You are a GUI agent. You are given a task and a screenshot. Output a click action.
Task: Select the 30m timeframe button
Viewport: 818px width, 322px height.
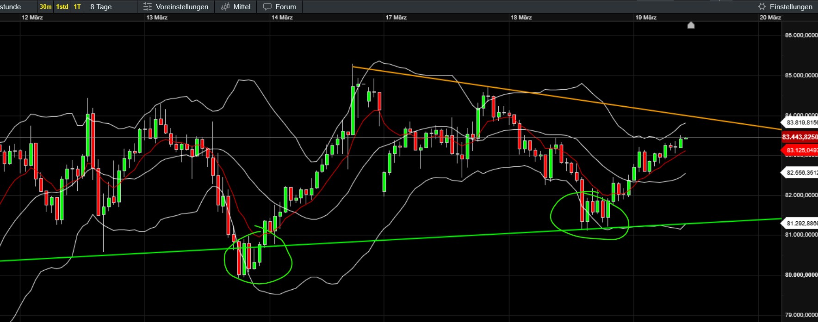click(x=45, y=6)
